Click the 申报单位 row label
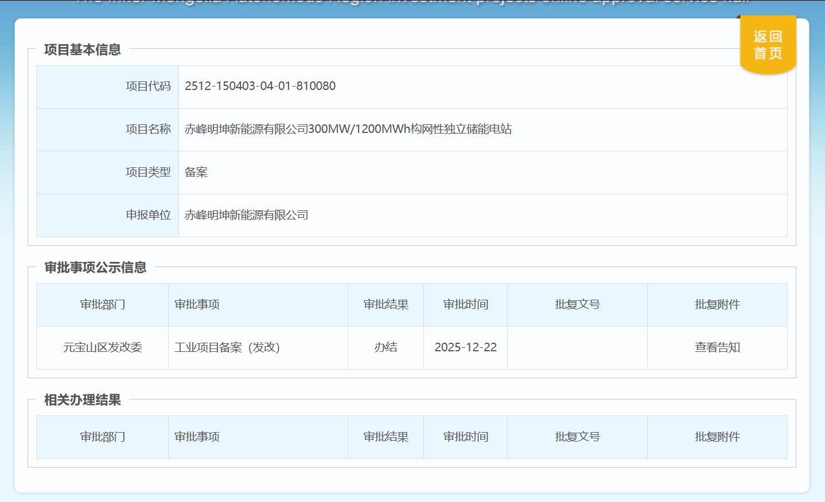 coord(148,215)
